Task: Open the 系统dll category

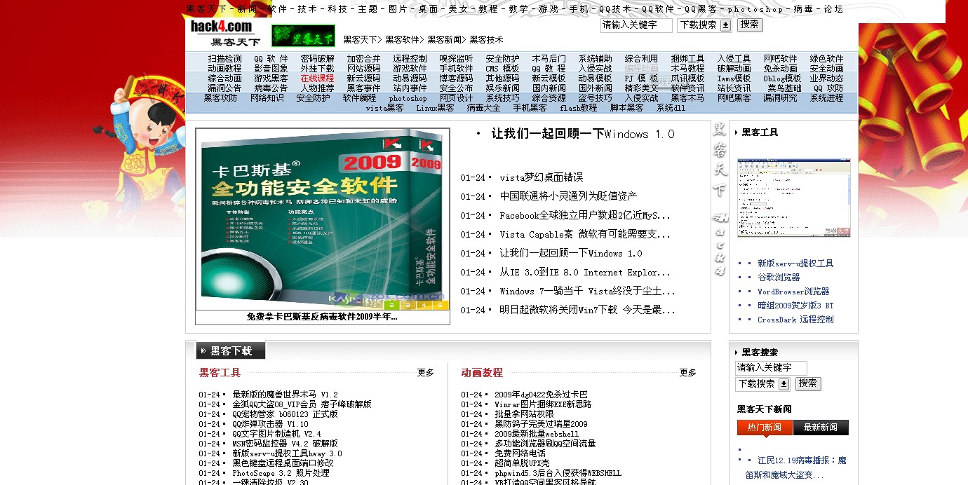Action: point(671,108)
